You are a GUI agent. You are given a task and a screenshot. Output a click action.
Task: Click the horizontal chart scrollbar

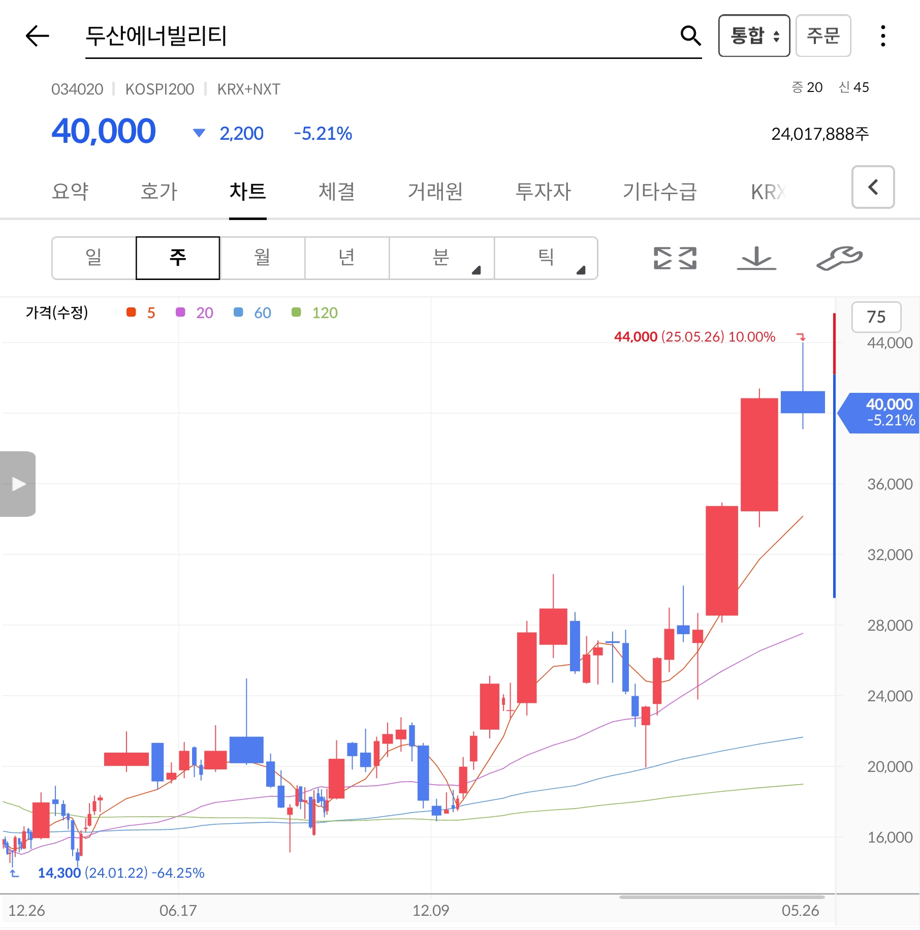[721, 897]
